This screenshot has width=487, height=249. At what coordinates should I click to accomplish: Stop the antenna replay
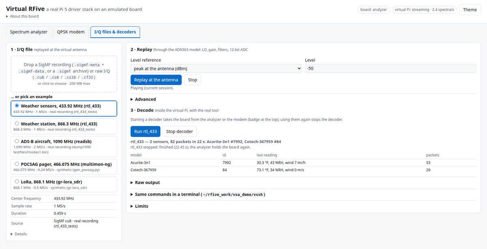[193, 80]
